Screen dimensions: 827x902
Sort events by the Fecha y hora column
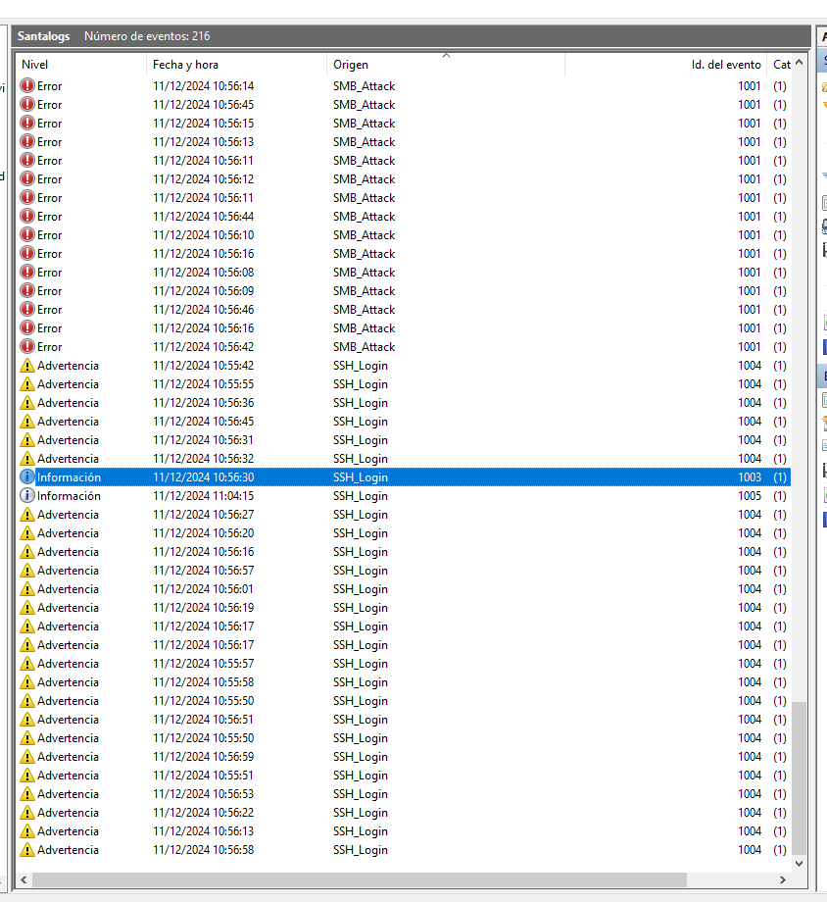[x=236, y=65]
